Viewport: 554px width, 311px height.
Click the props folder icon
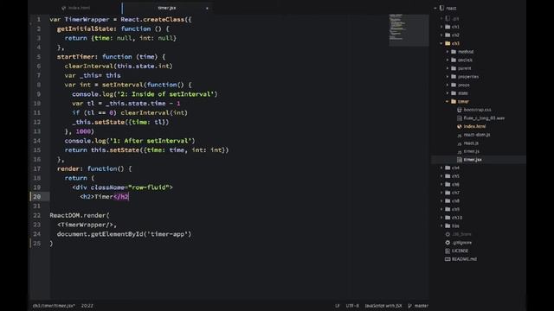[x=454, y=85]
